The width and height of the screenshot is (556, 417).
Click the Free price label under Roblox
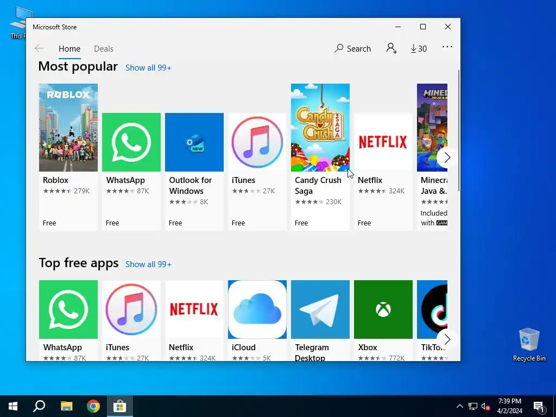(x=49, y=223)
